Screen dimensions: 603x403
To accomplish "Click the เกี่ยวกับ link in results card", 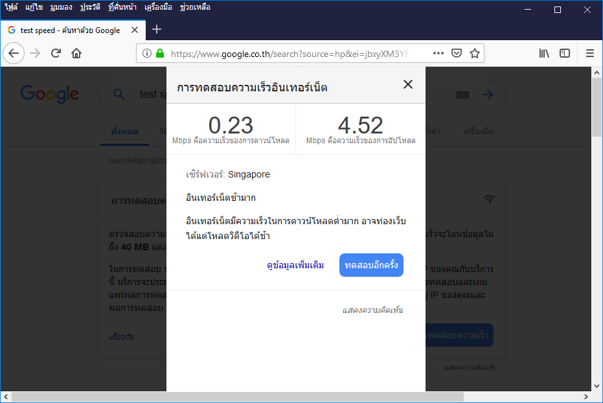I will pos(122,337).
